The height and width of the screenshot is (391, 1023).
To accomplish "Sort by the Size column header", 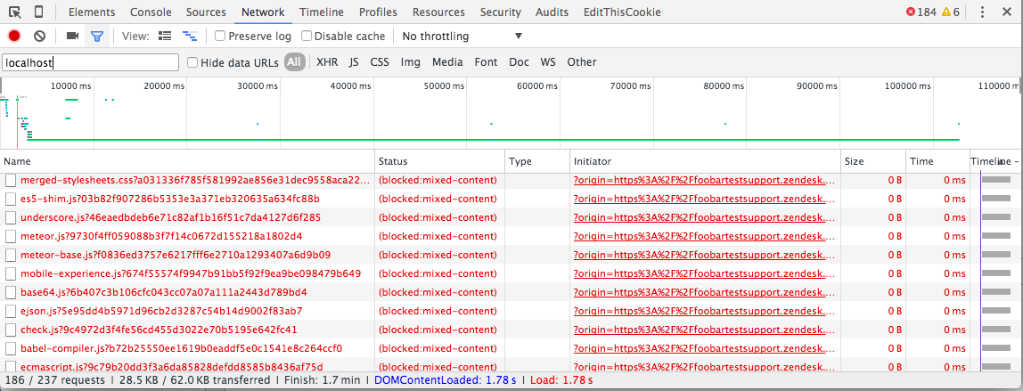I will coord(873,161).
